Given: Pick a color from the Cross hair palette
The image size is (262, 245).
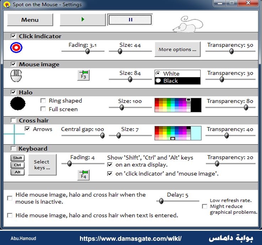Looking at the screenshot, I should pyautogui.click(x=173, y=133).
